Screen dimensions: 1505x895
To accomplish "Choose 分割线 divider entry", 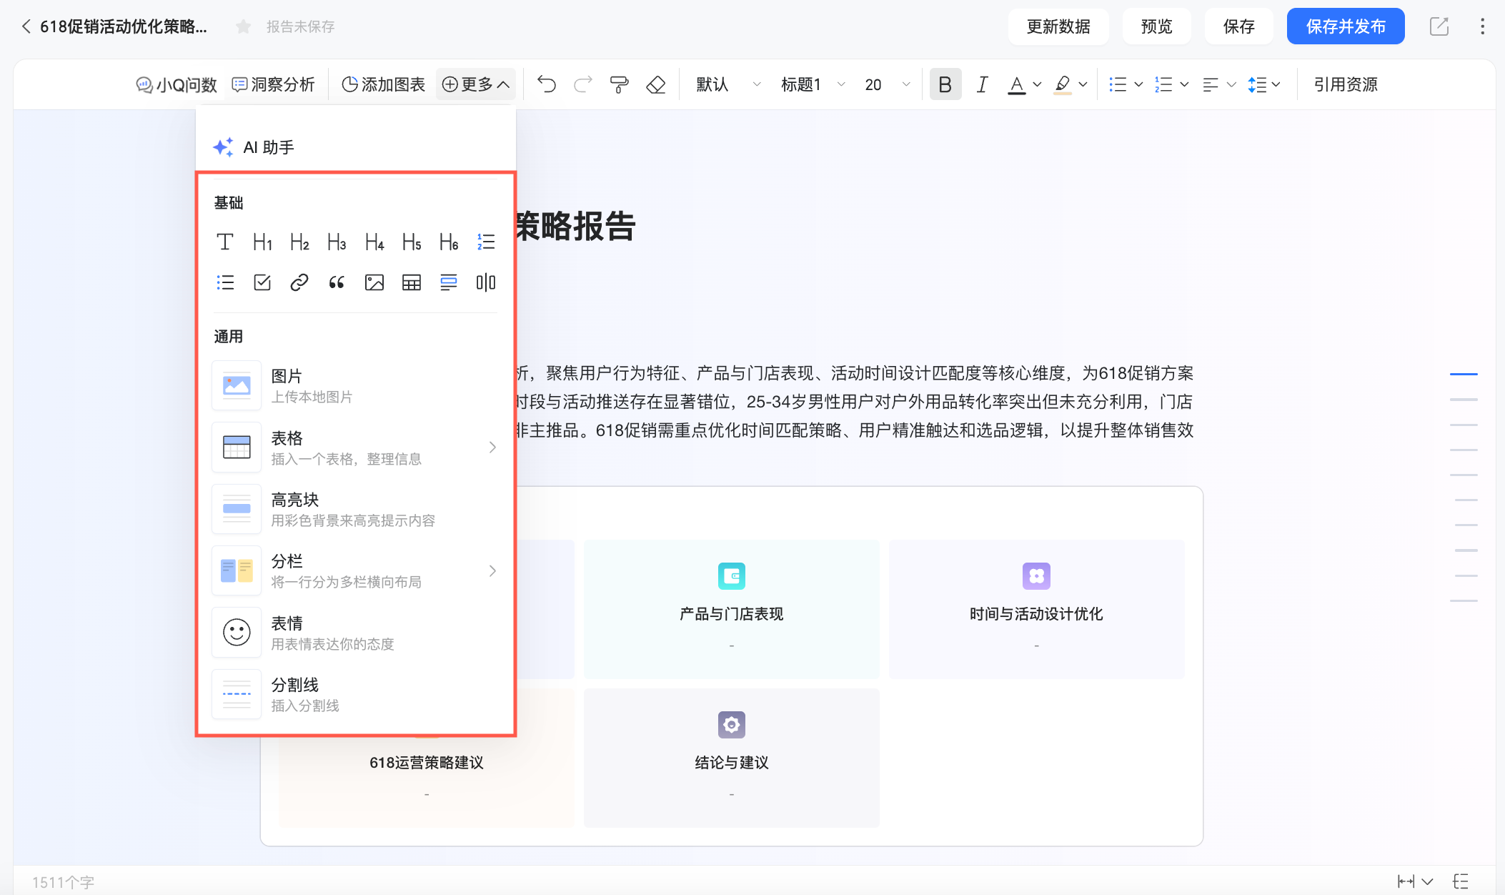I will (356, 694).
